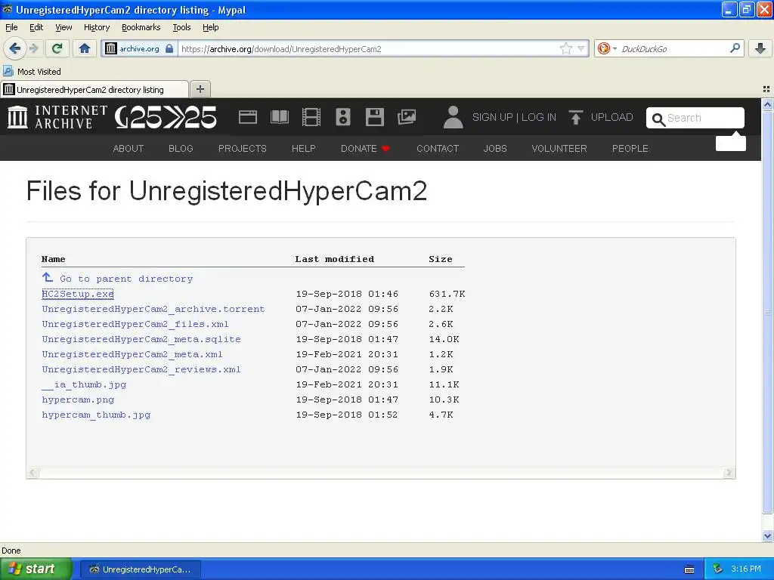Open the History menu

97,27
